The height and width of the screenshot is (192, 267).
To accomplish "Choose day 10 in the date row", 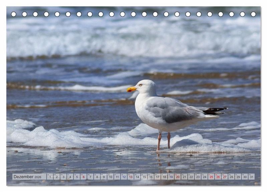I will [x=110, y=177].
